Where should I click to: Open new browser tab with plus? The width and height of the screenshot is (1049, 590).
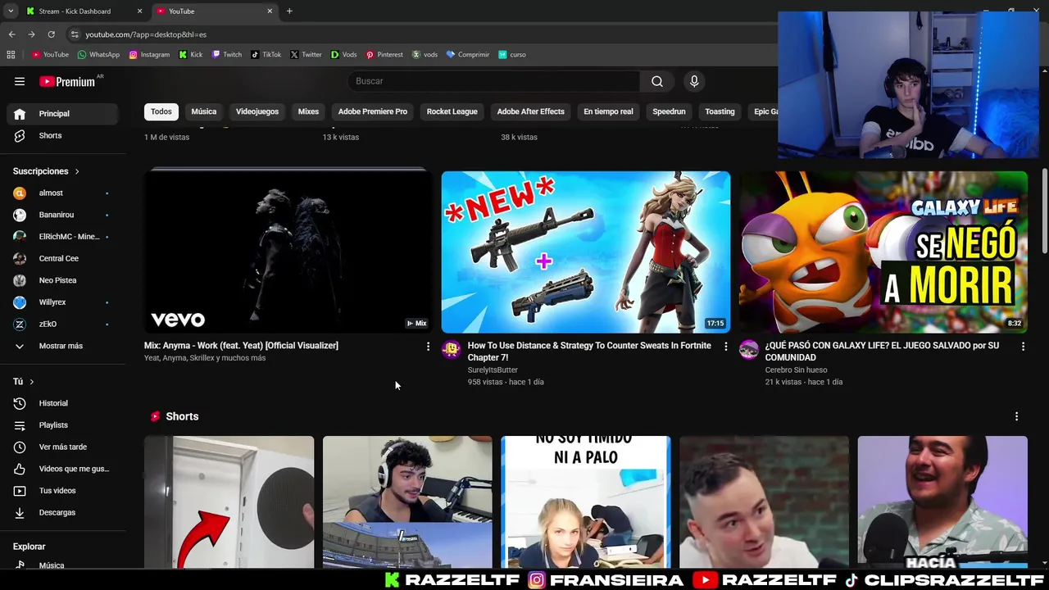click(x=289, y=11)
